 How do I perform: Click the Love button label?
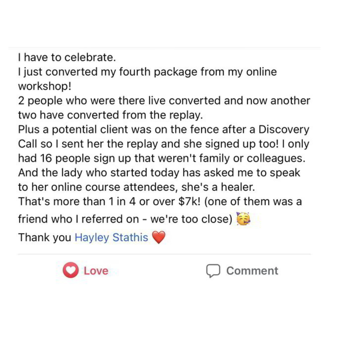tap(96, 270)
